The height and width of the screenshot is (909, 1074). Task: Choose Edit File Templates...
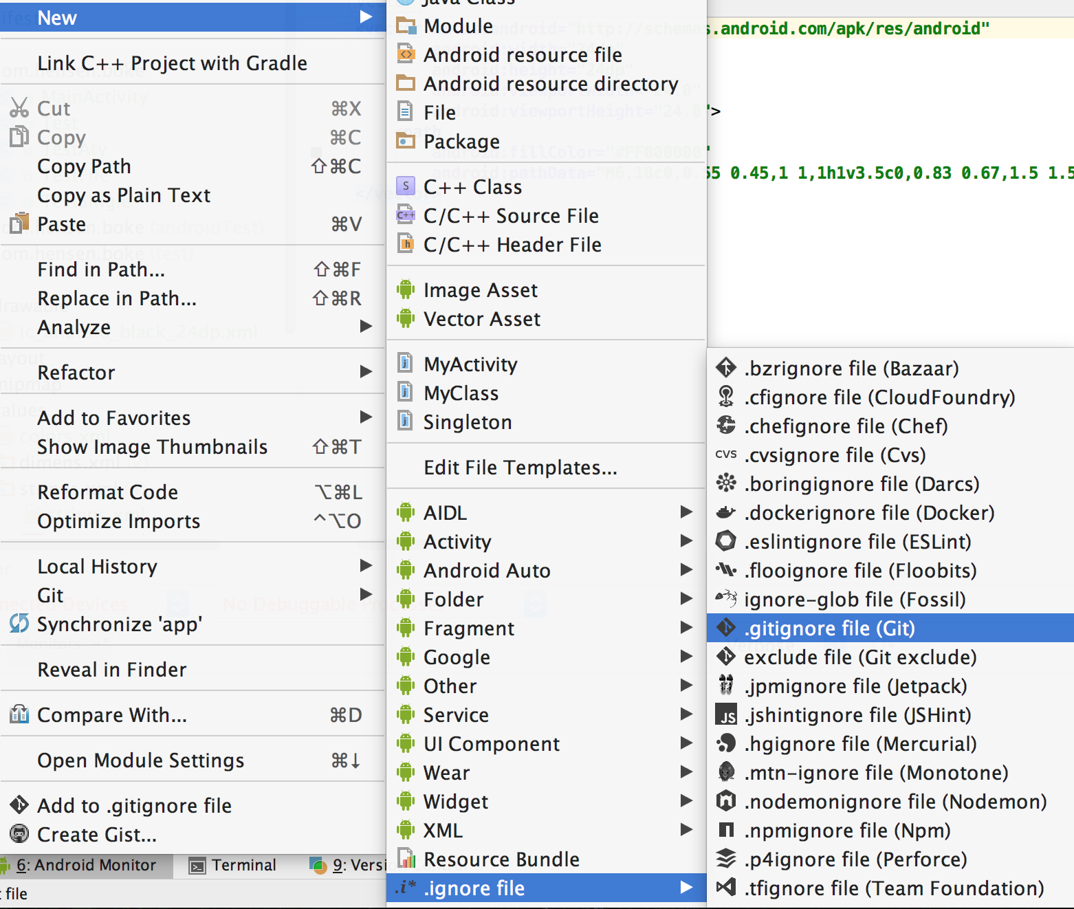547,467
